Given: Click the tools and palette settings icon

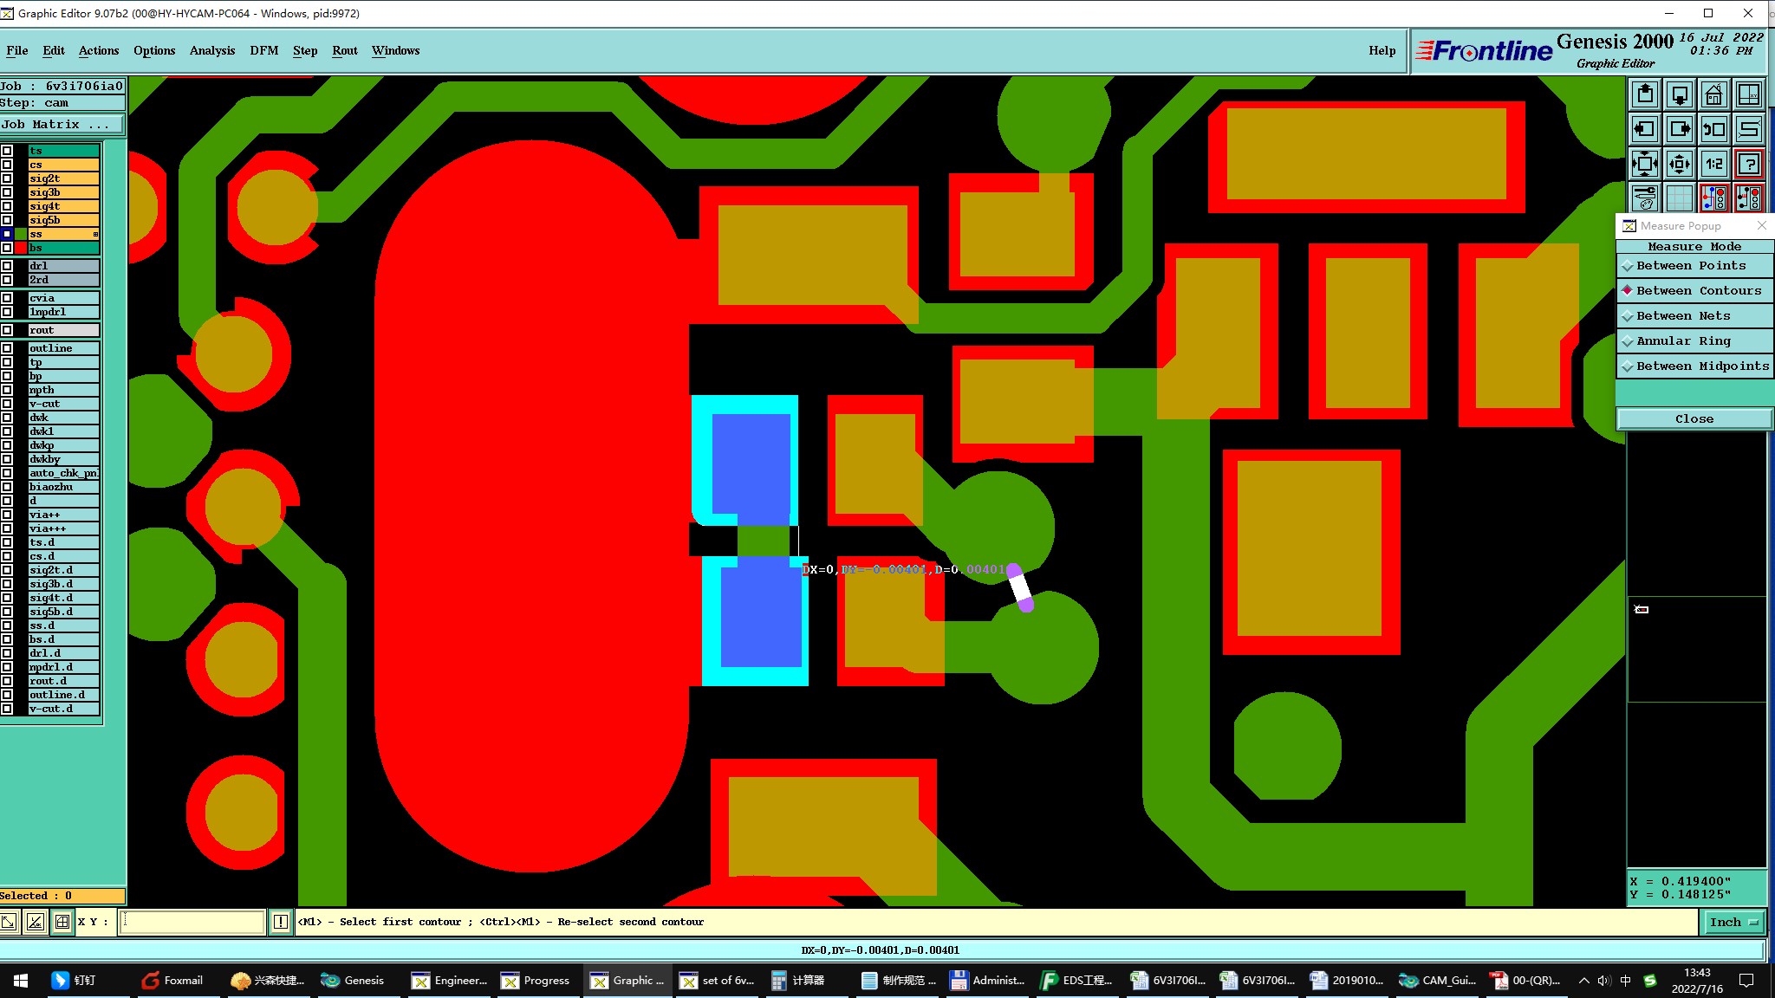Looking at the screenshot, I should pos(1644,198).
